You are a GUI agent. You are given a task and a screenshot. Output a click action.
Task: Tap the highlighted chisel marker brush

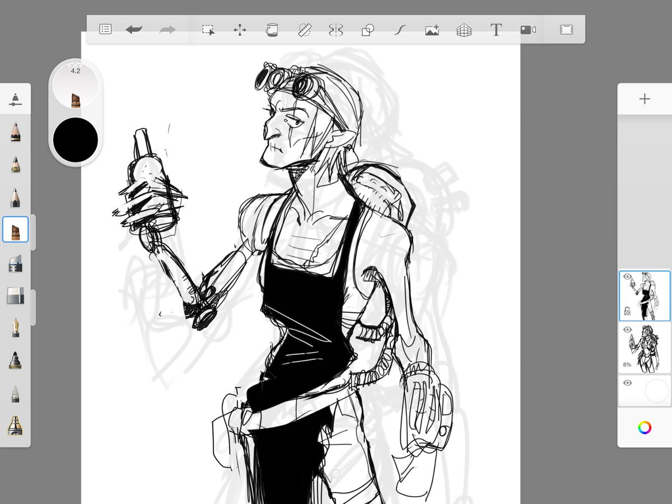16,230
